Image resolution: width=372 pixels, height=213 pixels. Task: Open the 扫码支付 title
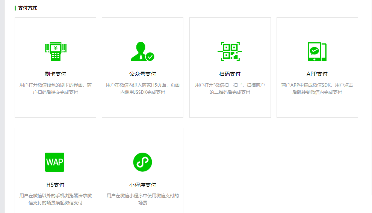click(230, 74)
